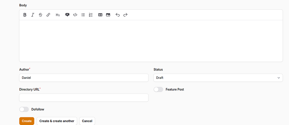Create a numbered list
Image resolution: width=289 pixels, height=125 pixels.
tap(91, 15)
